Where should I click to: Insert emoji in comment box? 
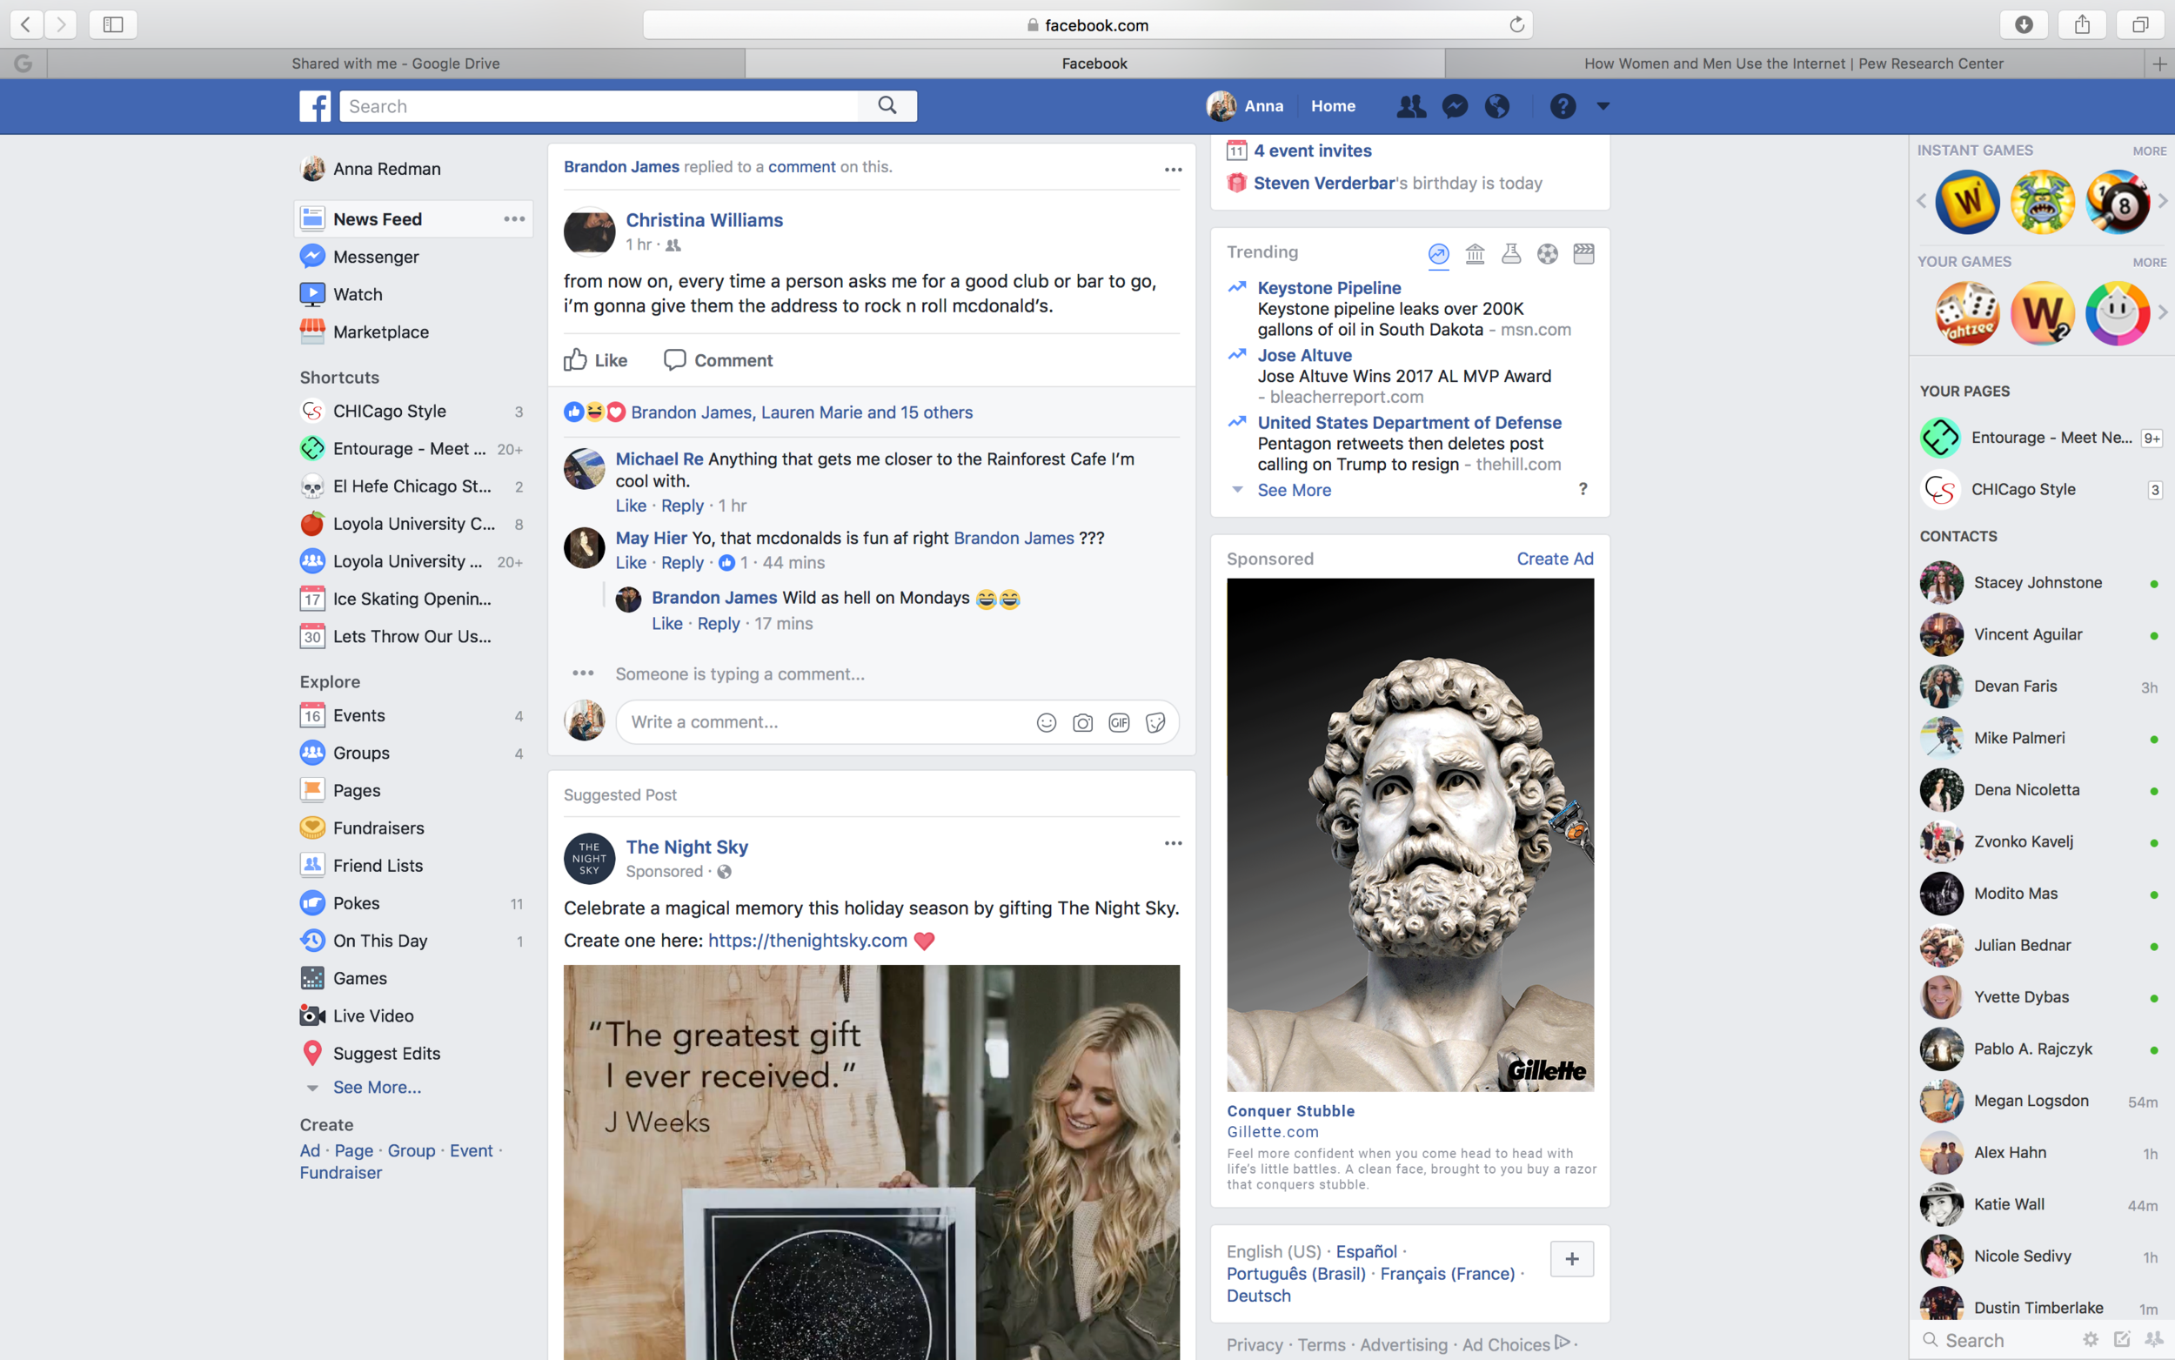1047,722
